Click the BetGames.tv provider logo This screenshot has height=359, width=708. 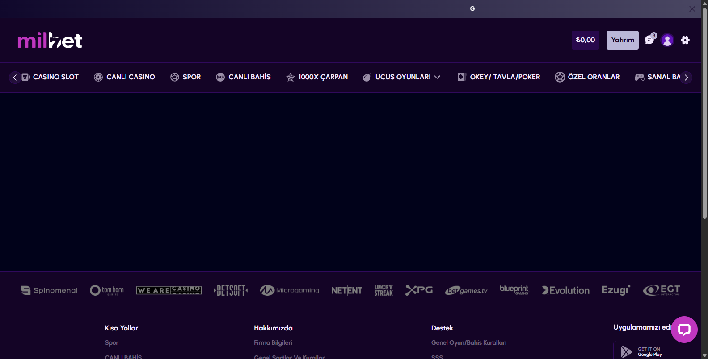pyautogui.click(x=466, y=290)
